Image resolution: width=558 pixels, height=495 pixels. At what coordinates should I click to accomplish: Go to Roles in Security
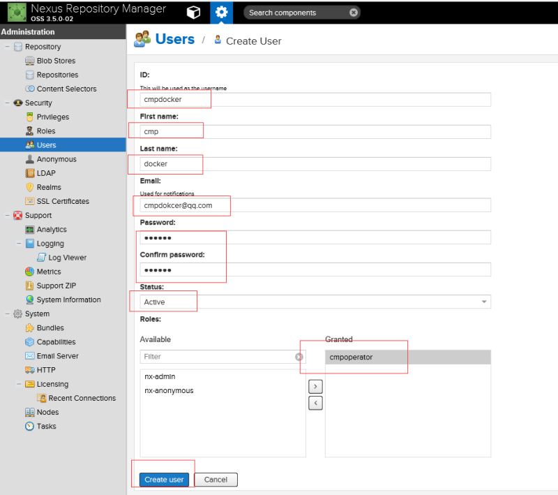[x=45, y=131]
